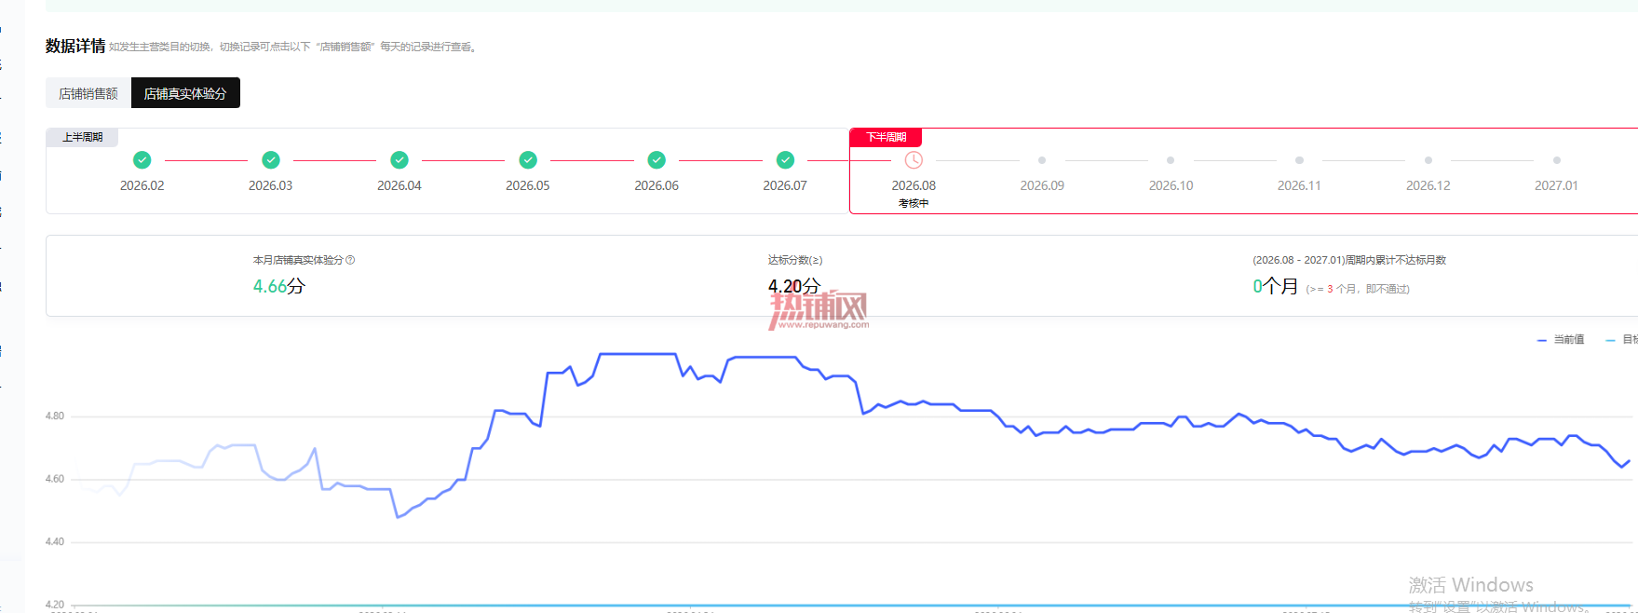Screen dimensions: 1638x613
Task: Click the 2026.03 green checkmark icon
Action: 271,159
